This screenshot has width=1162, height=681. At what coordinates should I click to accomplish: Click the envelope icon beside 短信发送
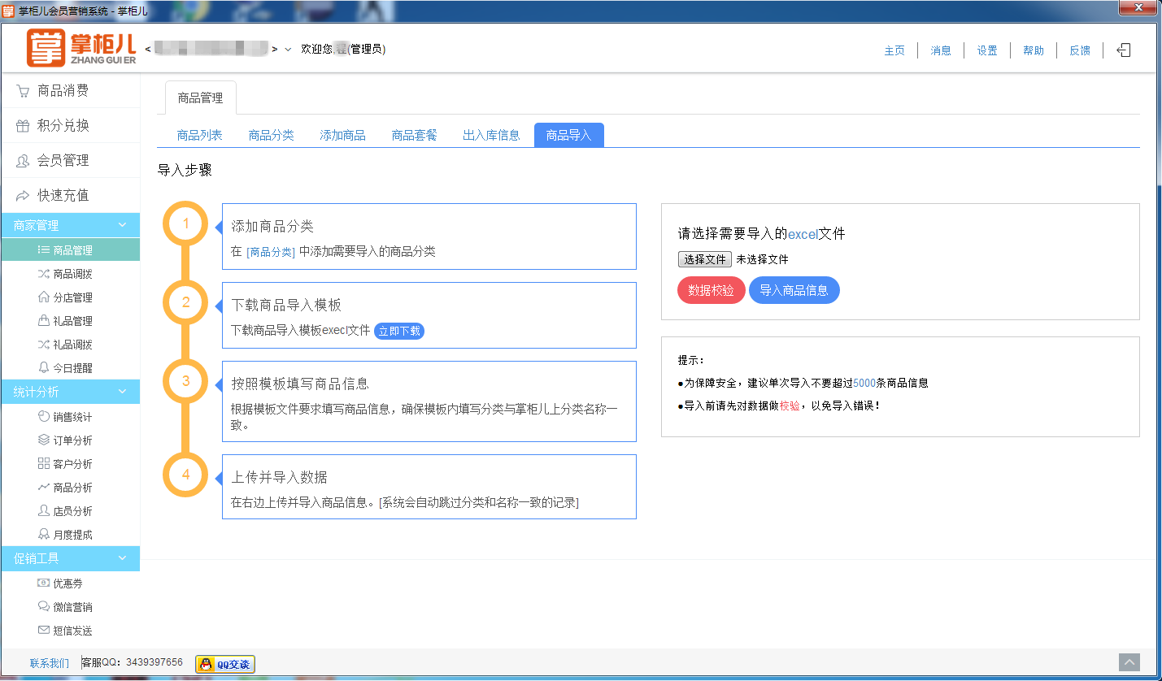click(x=44, y=631)
